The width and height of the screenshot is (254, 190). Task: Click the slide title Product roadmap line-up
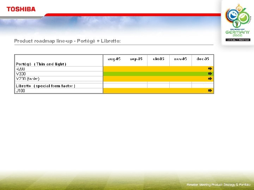(x=67, y=41)
